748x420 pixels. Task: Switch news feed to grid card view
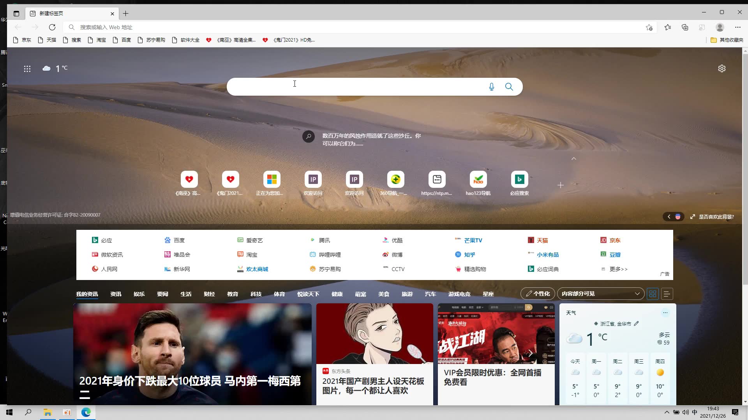[x=653, y=294]
